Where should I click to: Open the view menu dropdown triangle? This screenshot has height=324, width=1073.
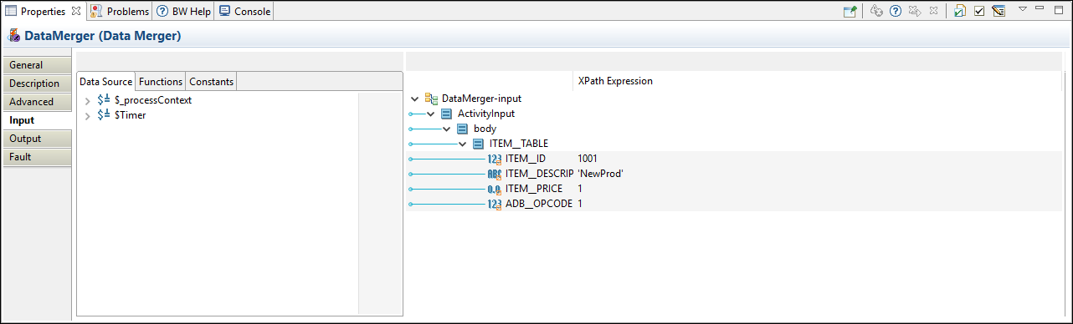pyautogui.click(x=1022, y=8)
